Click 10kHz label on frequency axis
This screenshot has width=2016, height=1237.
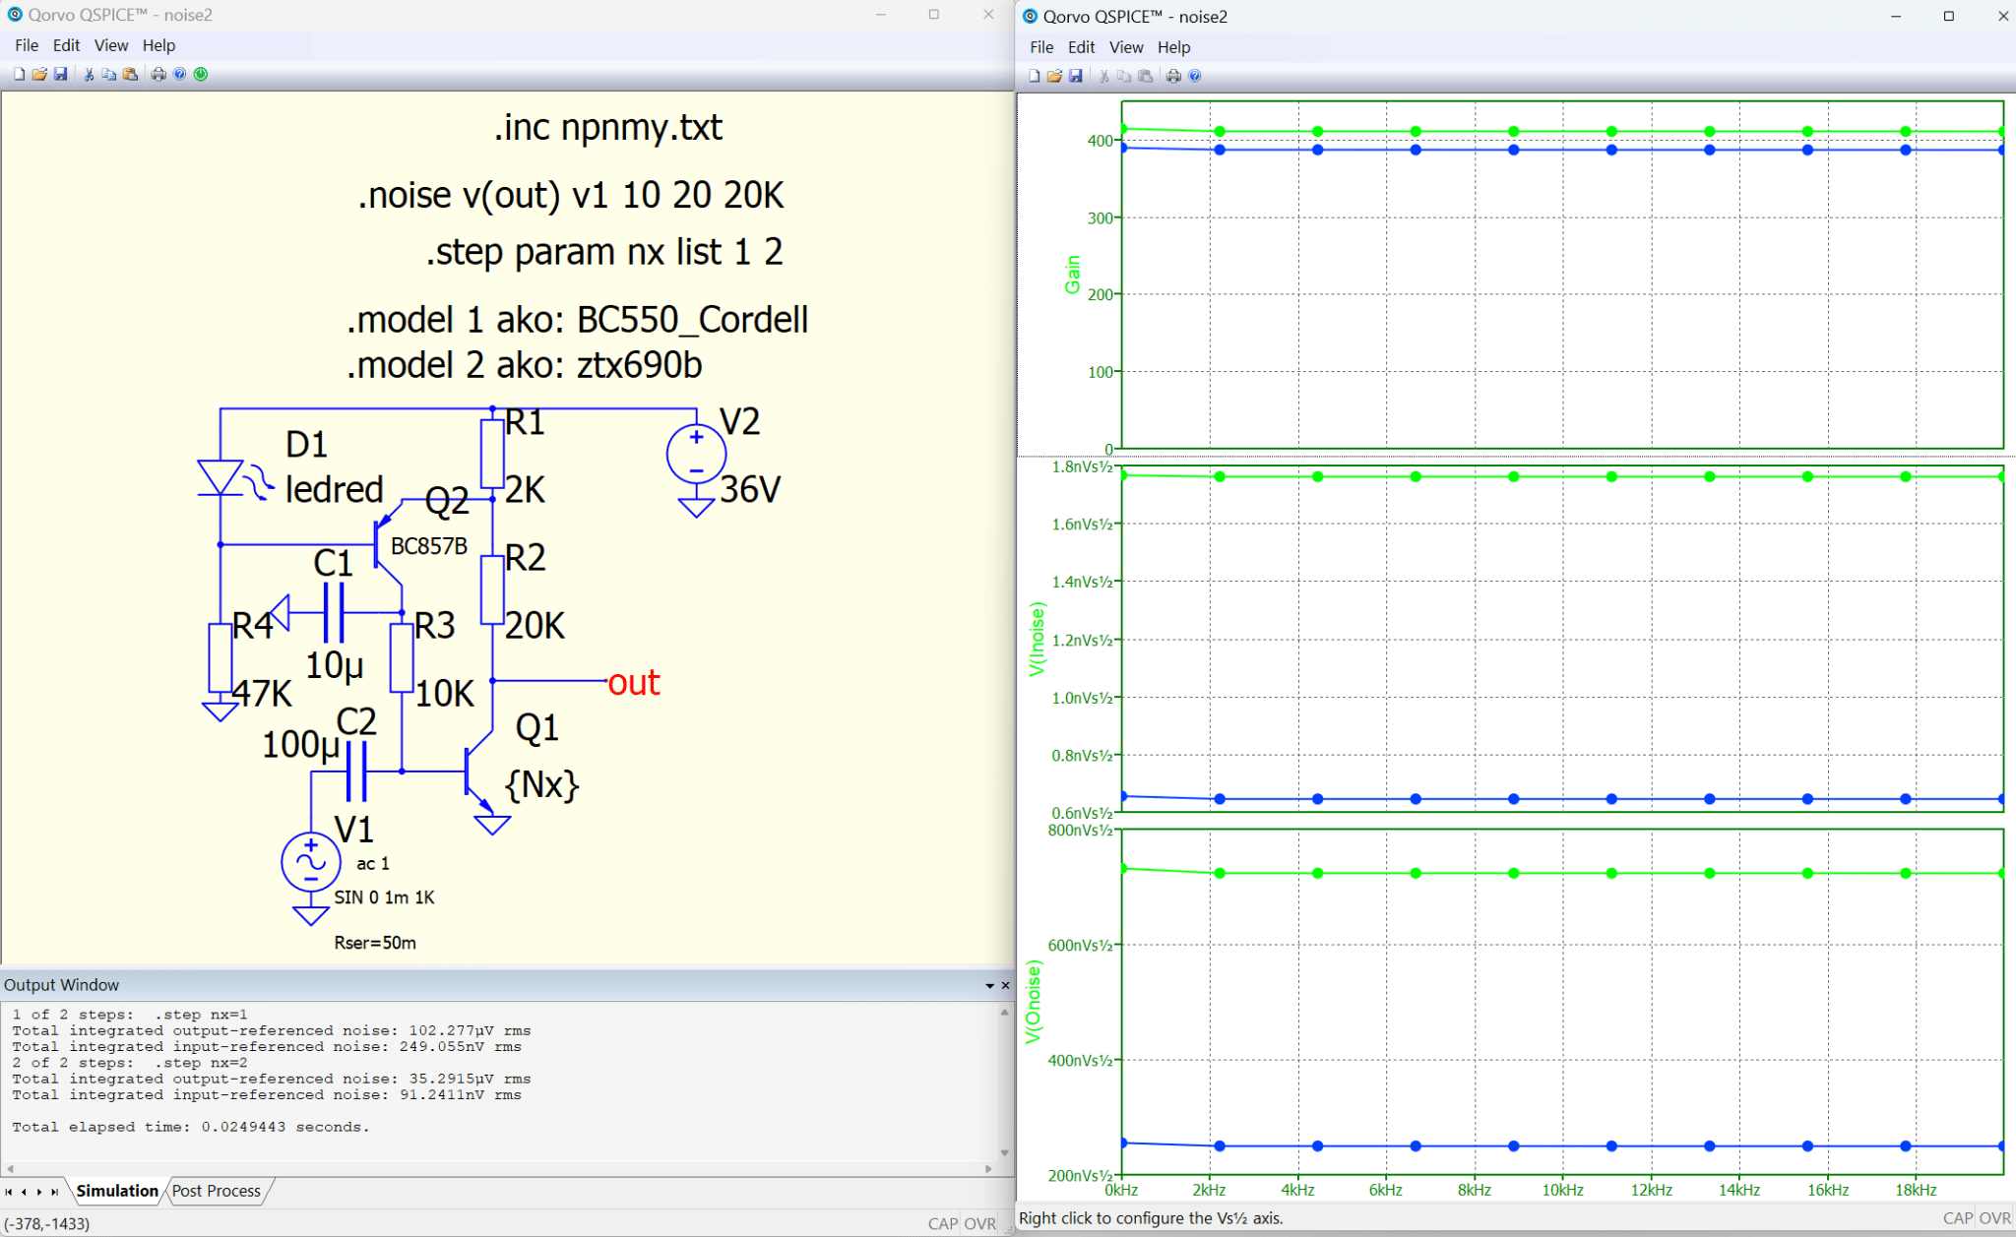[1563, 1190]
